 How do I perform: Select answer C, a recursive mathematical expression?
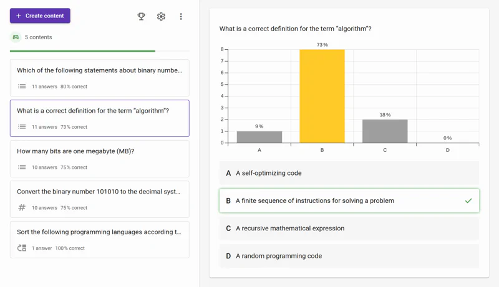click(349, 228)
